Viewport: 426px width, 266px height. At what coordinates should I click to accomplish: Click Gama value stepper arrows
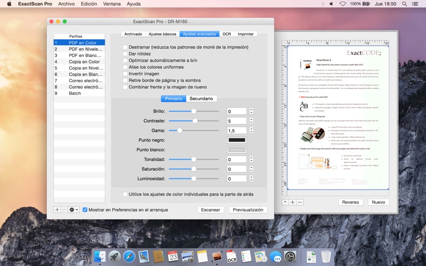point(251,130)
